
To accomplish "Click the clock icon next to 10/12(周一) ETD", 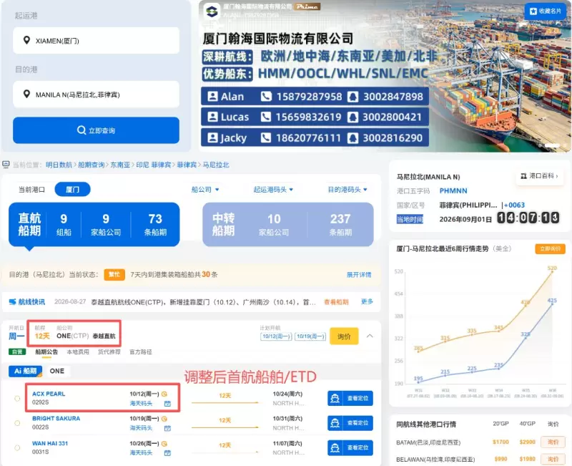I will (x=164, y=394).
